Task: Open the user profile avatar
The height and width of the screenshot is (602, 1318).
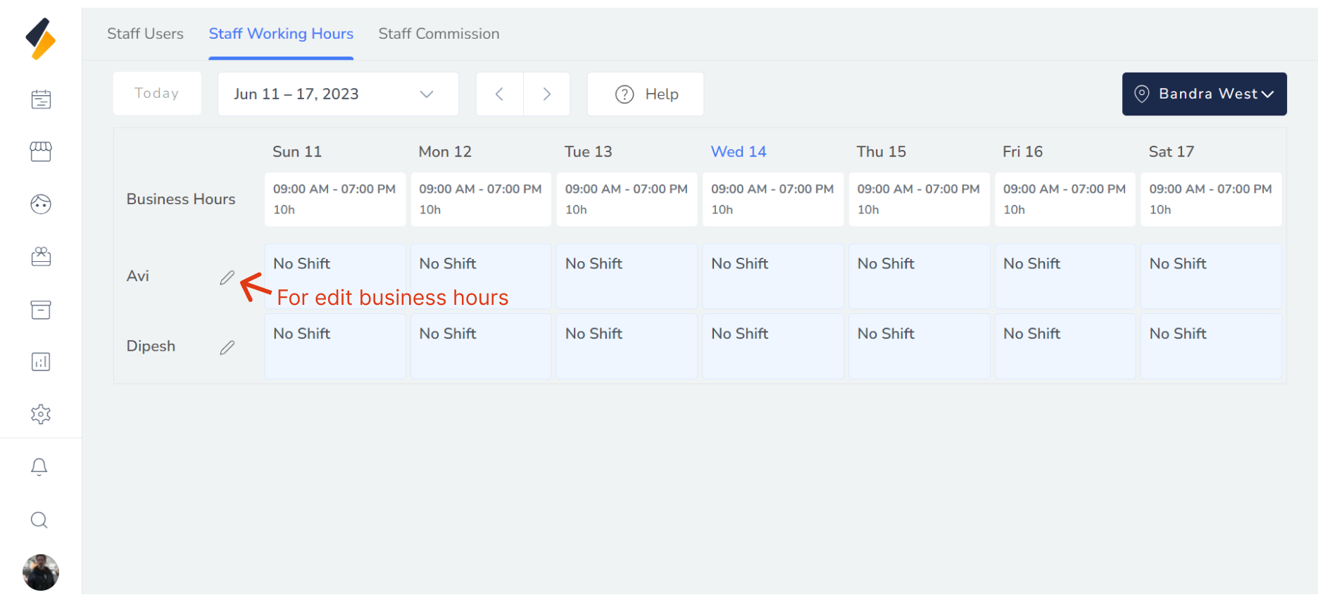Action: pyautogui.click(x=41, y=572)
